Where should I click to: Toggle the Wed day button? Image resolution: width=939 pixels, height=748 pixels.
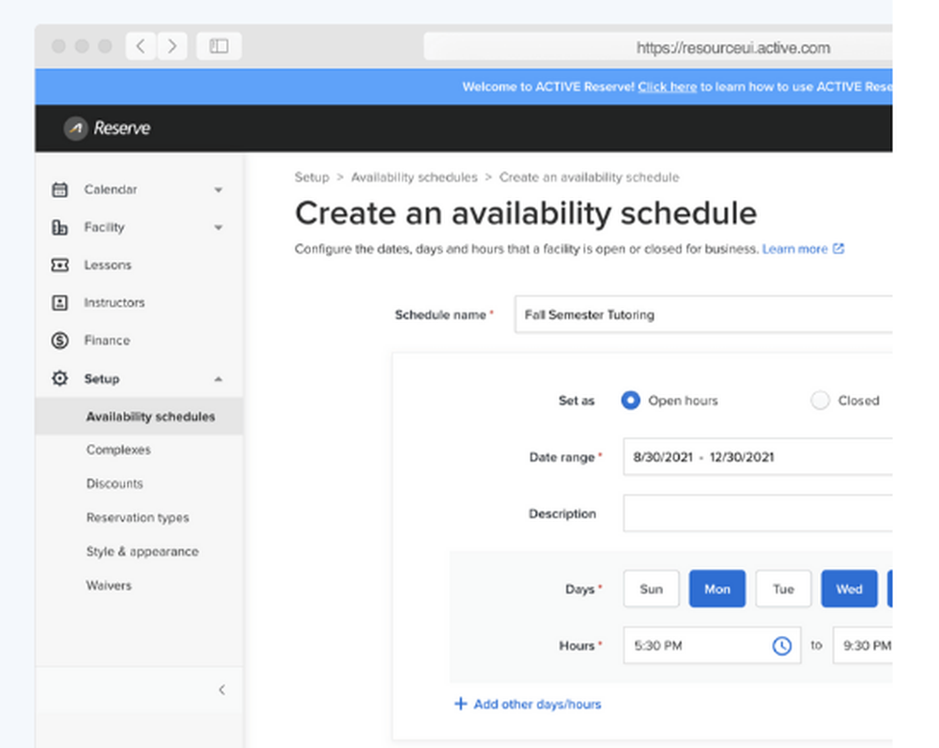849,588
